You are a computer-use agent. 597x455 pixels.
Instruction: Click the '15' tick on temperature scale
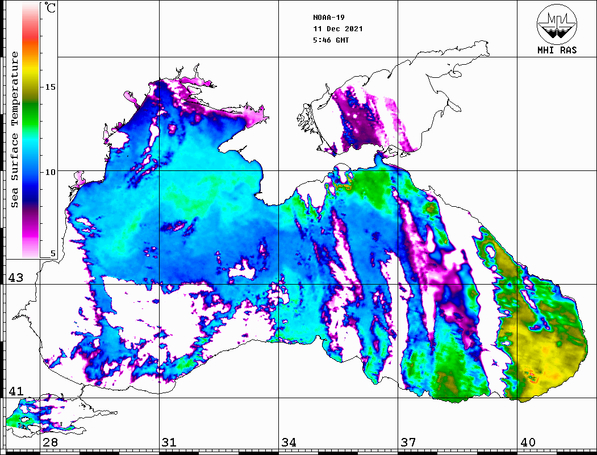point(50,87)
